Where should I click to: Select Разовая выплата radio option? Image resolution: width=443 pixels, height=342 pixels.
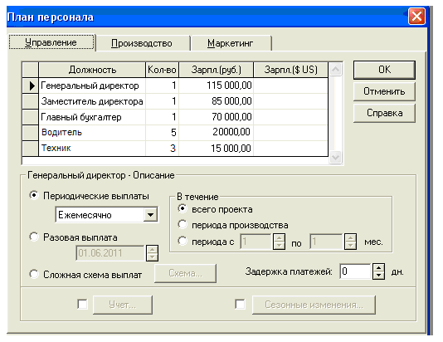point(34,237)
